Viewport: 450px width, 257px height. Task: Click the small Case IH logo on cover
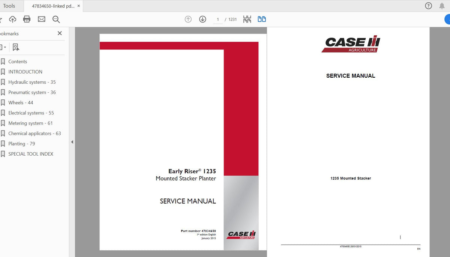click(x=241, y=235)
